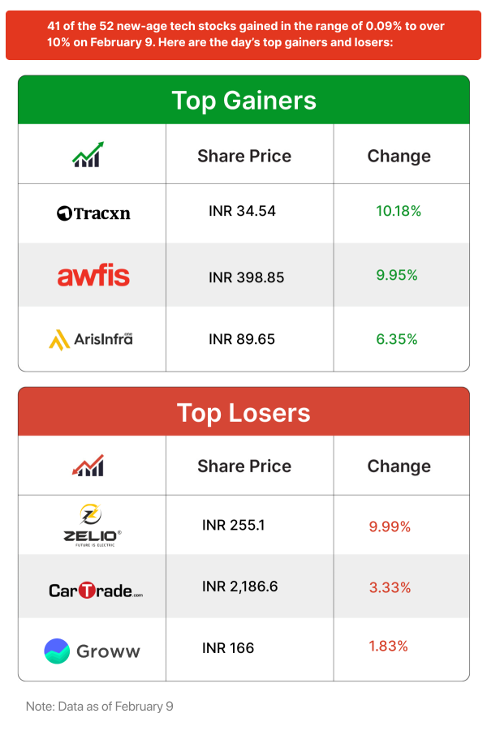
Task: Click the Zelio electric logo
Action: point(93,524)
